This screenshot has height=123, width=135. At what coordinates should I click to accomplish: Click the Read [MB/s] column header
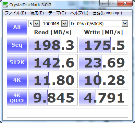click(53, 32)
